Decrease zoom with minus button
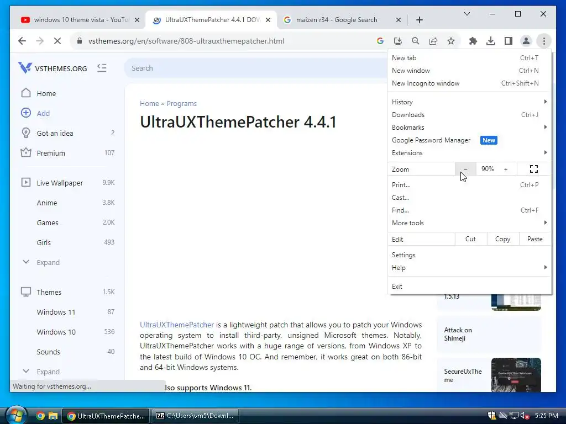Viewport: 566px width, 424px height. 465,169
